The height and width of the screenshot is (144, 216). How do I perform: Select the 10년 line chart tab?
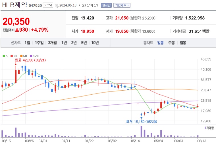pyautogui.click(x=95, y=43)
